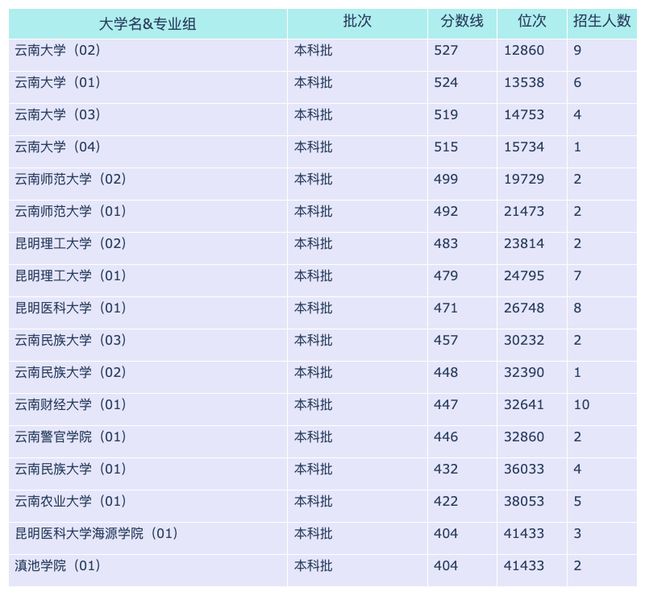Click score value 422
Viewport: 645px width, 596px height.
point(446,501)
